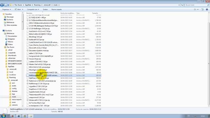This screenshot has height=118, width=210.
Task: Go back with the Back arrow button
Action: (2, 5)
